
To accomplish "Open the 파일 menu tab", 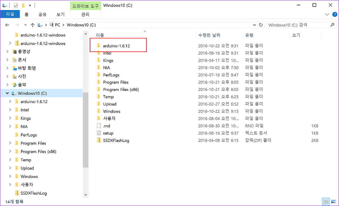I will [x=10, y=14].
